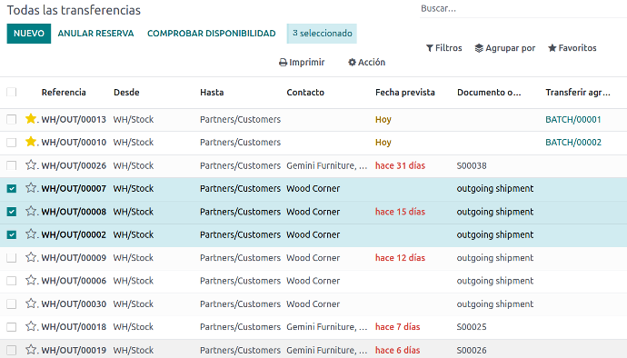
Task: Expand the Agrupar por menu
Action: click(505, 48)
